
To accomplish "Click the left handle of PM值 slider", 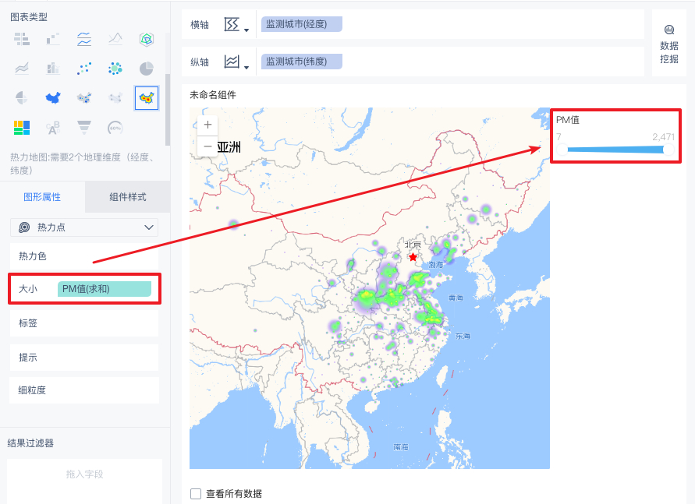I will point(562,150).
